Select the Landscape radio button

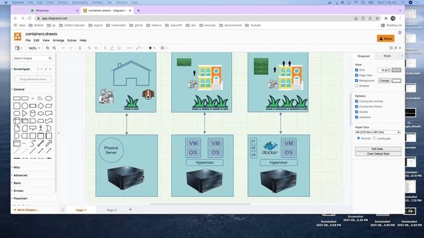(374, 138)
